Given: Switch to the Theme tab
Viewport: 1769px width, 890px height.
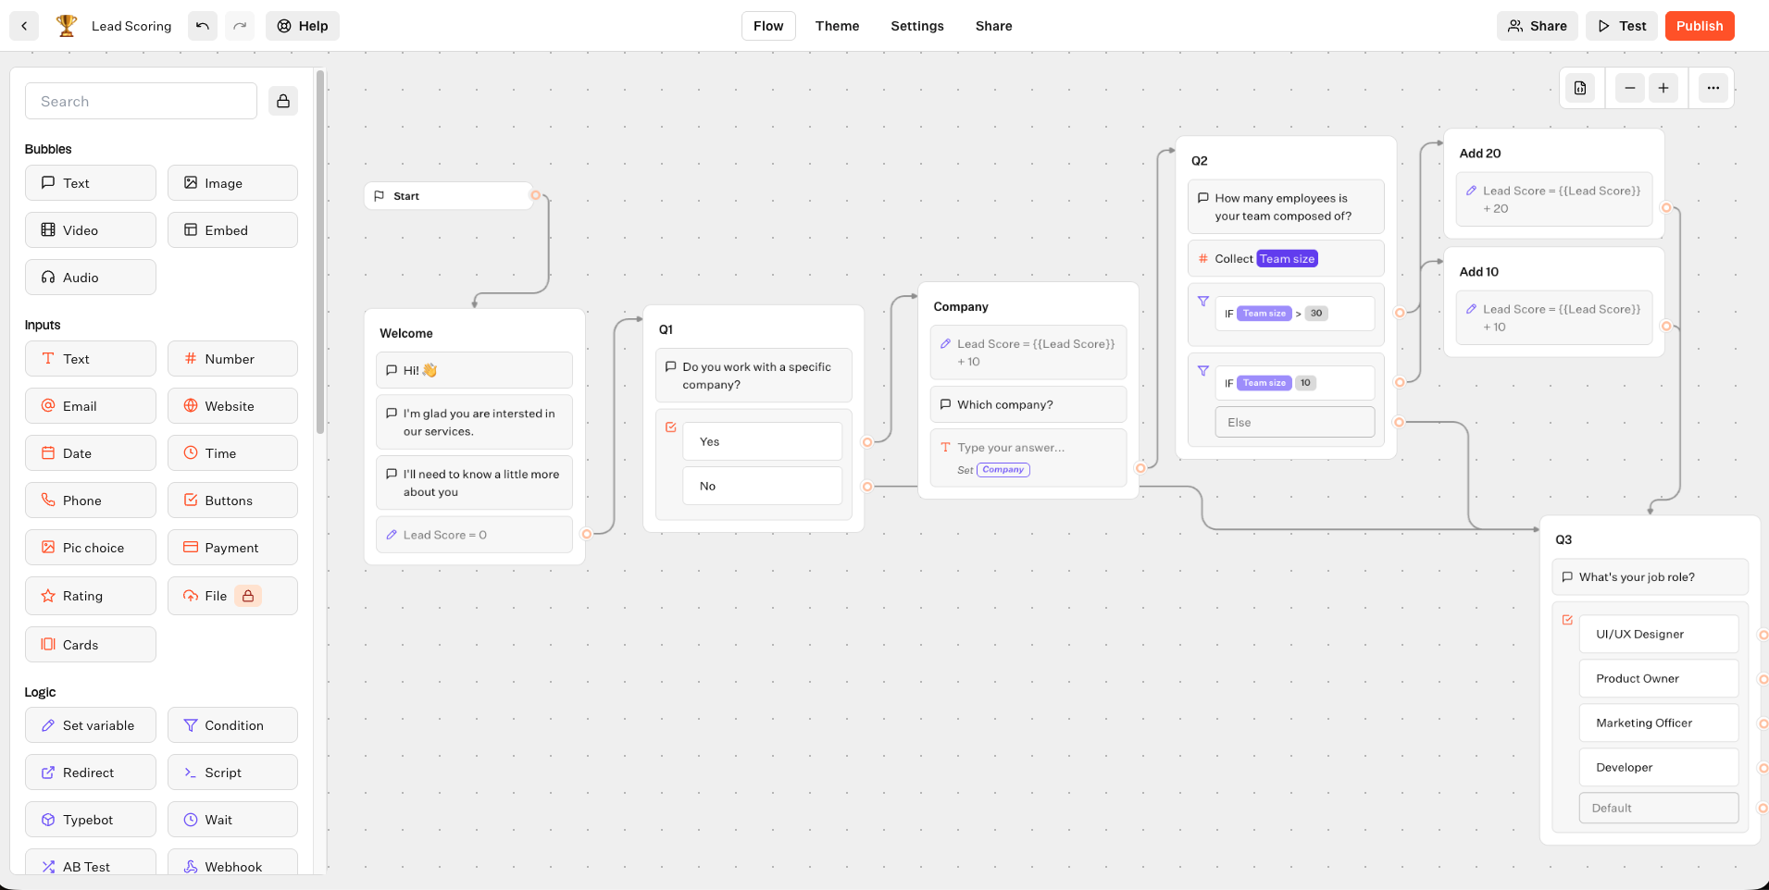Looking at the screenshot, I should pos(837,26).
